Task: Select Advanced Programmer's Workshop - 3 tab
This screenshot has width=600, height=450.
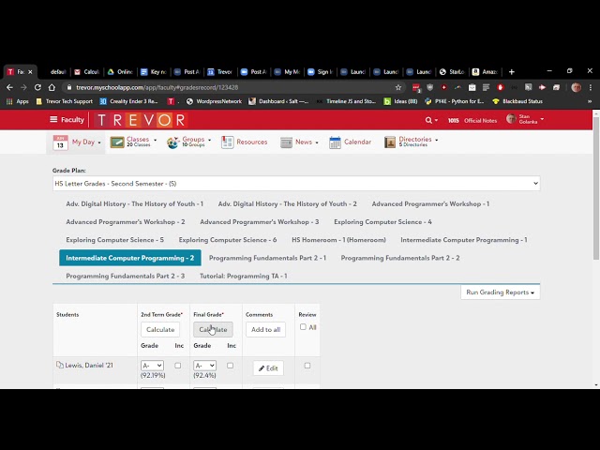Action: (260, 222)
